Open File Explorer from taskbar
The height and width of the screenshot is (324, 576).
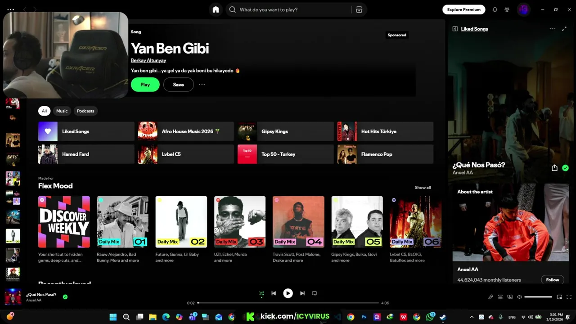[153, 317]
